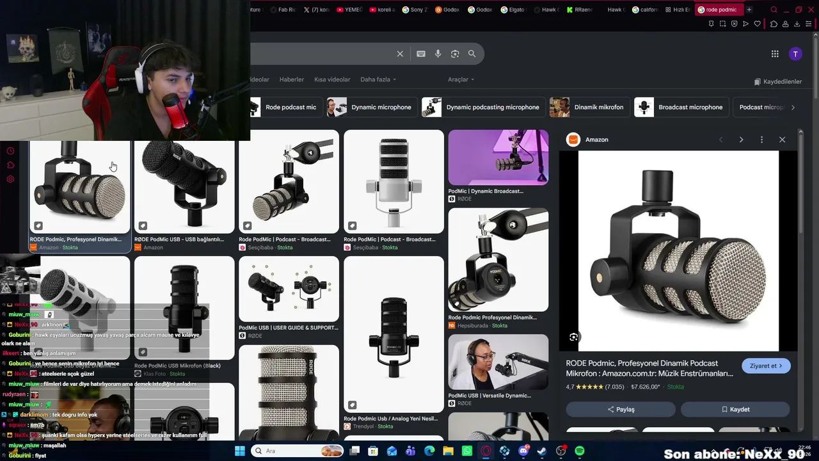Expand the Daha fazla dropdown
The height and width of the screenshot is (461, 819).
[x=378, y=79]
